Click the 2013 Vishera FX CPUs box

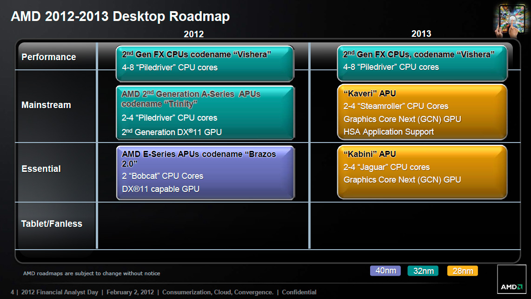pyautogui.click(x=422, y=63)
